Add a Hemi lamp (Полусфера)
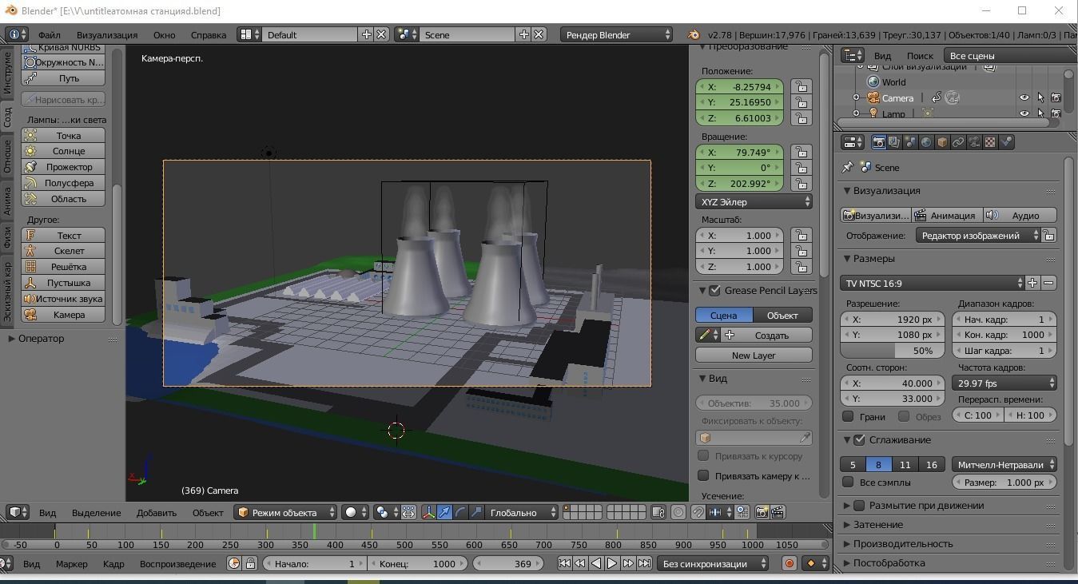This screenshot has width=1078, height=584. [63, 183]
